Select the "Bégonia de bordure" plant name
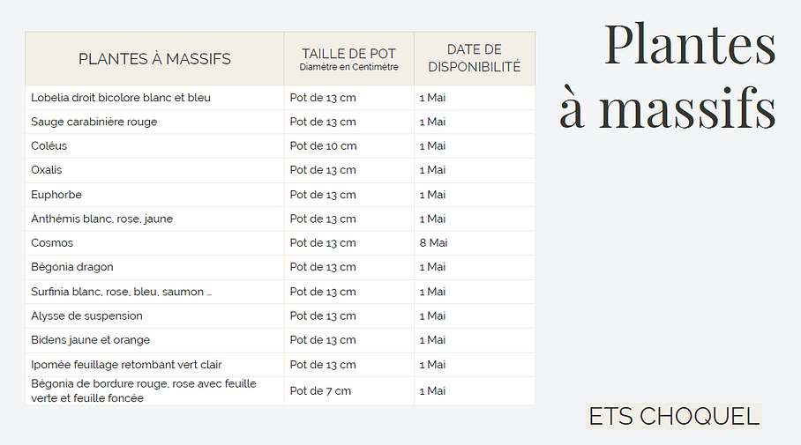This screenshot has height=445, width=801. [x=143, y=391]
